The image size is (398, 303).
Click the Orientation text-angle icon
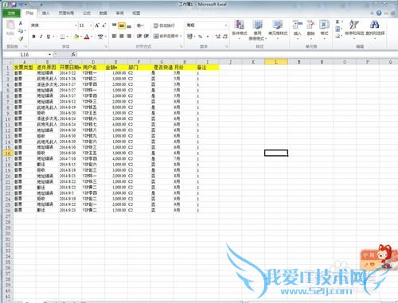139,25
